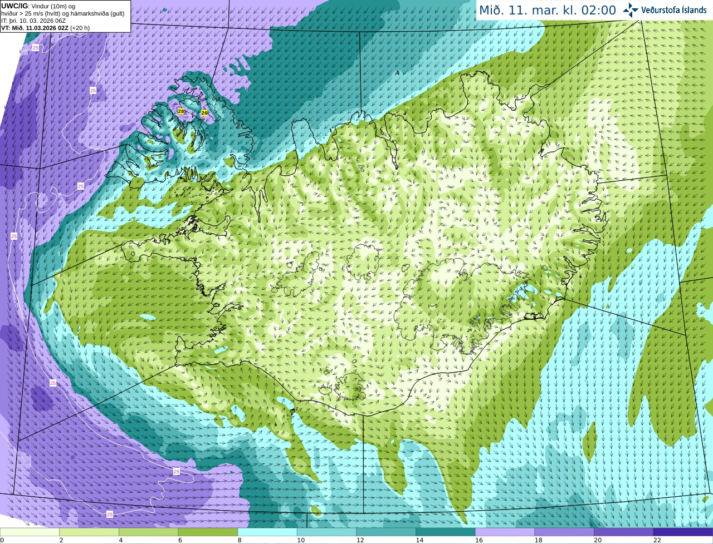713x544 pixels.
Task: Click the yellow gust marker labeled 26
Action: coord(204,113)
